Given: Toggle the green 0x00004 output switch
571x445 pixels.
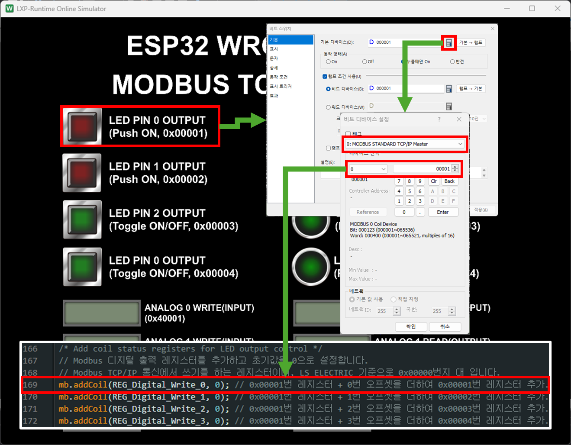Looking at the screenshot, I should tap(82, 267).
